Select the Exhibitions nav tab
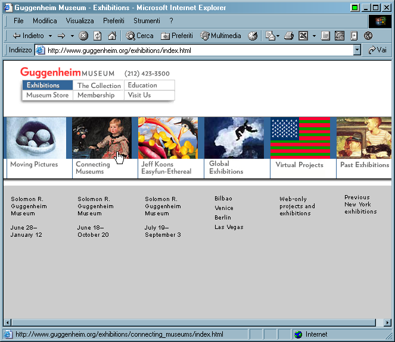Screen dimensions: 395x342 (x=48, y=85)
